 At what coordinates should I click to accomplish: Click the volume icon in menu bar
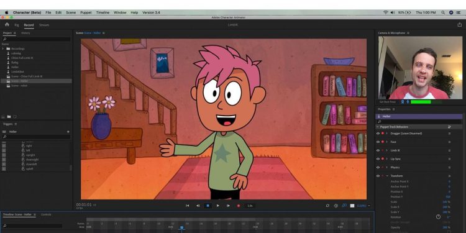click(393, 12)
